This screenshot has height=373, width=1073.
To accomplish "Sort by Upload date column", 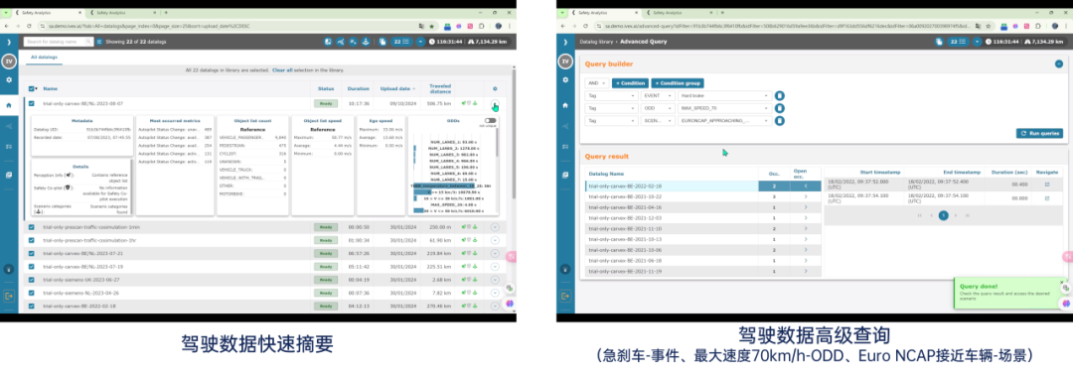I will tap(394, 89).
